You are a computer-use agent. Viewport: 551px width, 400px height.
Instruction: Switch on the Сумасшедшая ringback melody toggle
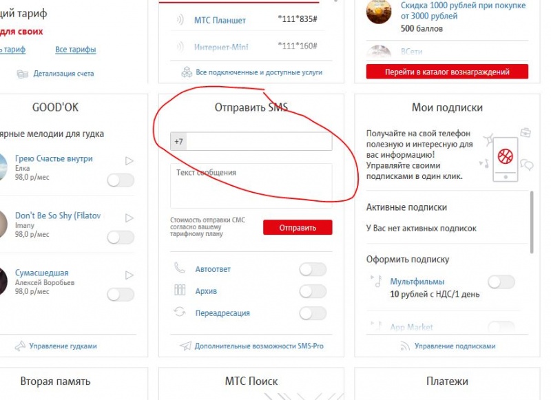(121, 294)
